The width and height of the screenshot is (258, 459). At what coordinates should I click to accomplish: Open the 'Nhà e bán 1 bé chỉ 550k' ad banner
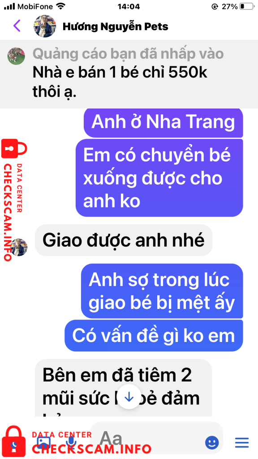coord(129,74)
